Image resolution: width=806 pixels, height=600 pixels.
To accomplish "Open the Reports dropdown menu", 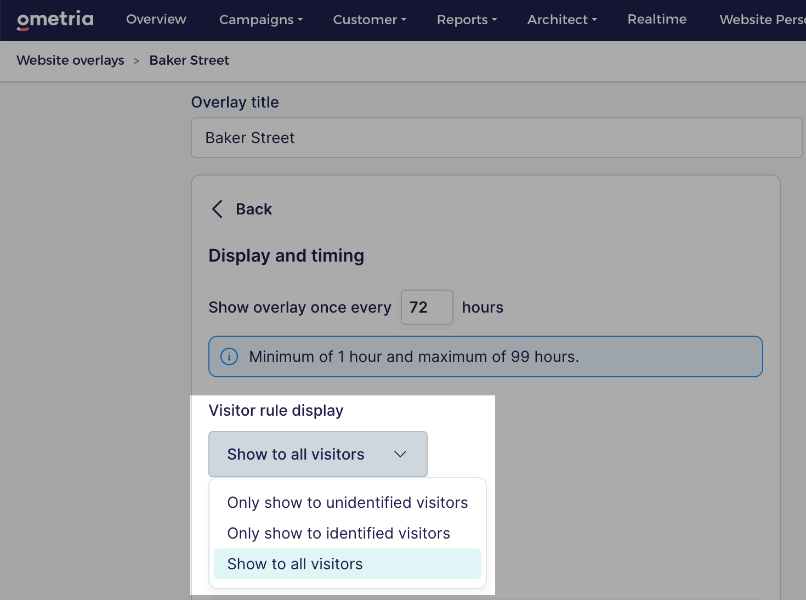I will pos(467,20).
